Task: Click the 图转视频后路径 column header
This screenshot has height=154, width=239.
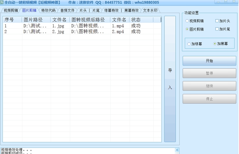Action: (x=90, y=20)
